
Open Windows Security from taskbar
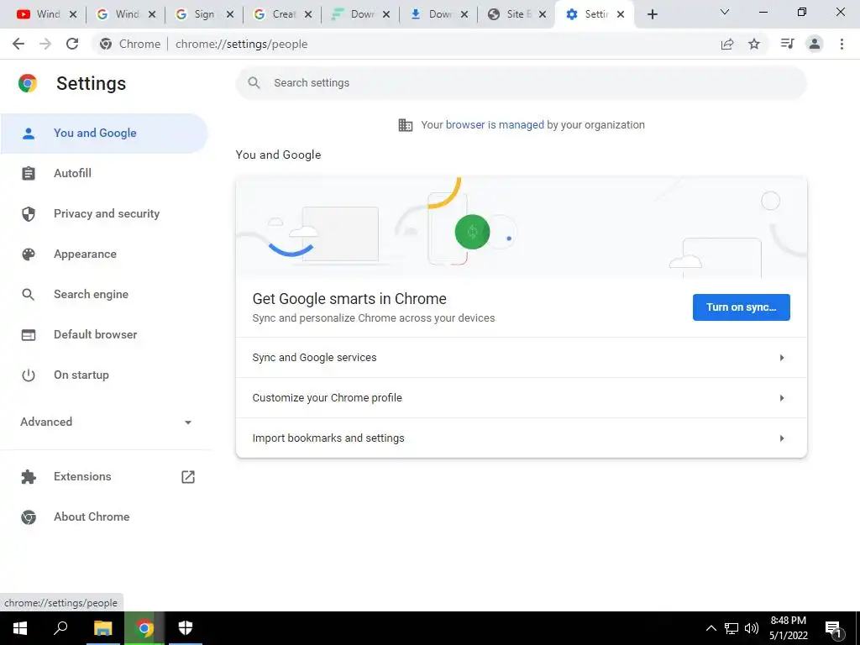(186, 628)
